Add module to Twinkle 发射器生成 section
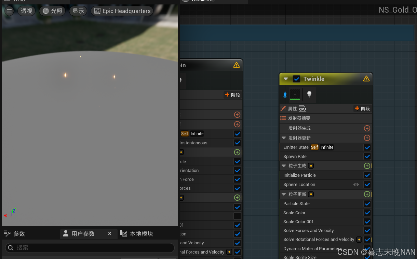Image resolution: width=417 pixels, height=259 pixels. 367,128
